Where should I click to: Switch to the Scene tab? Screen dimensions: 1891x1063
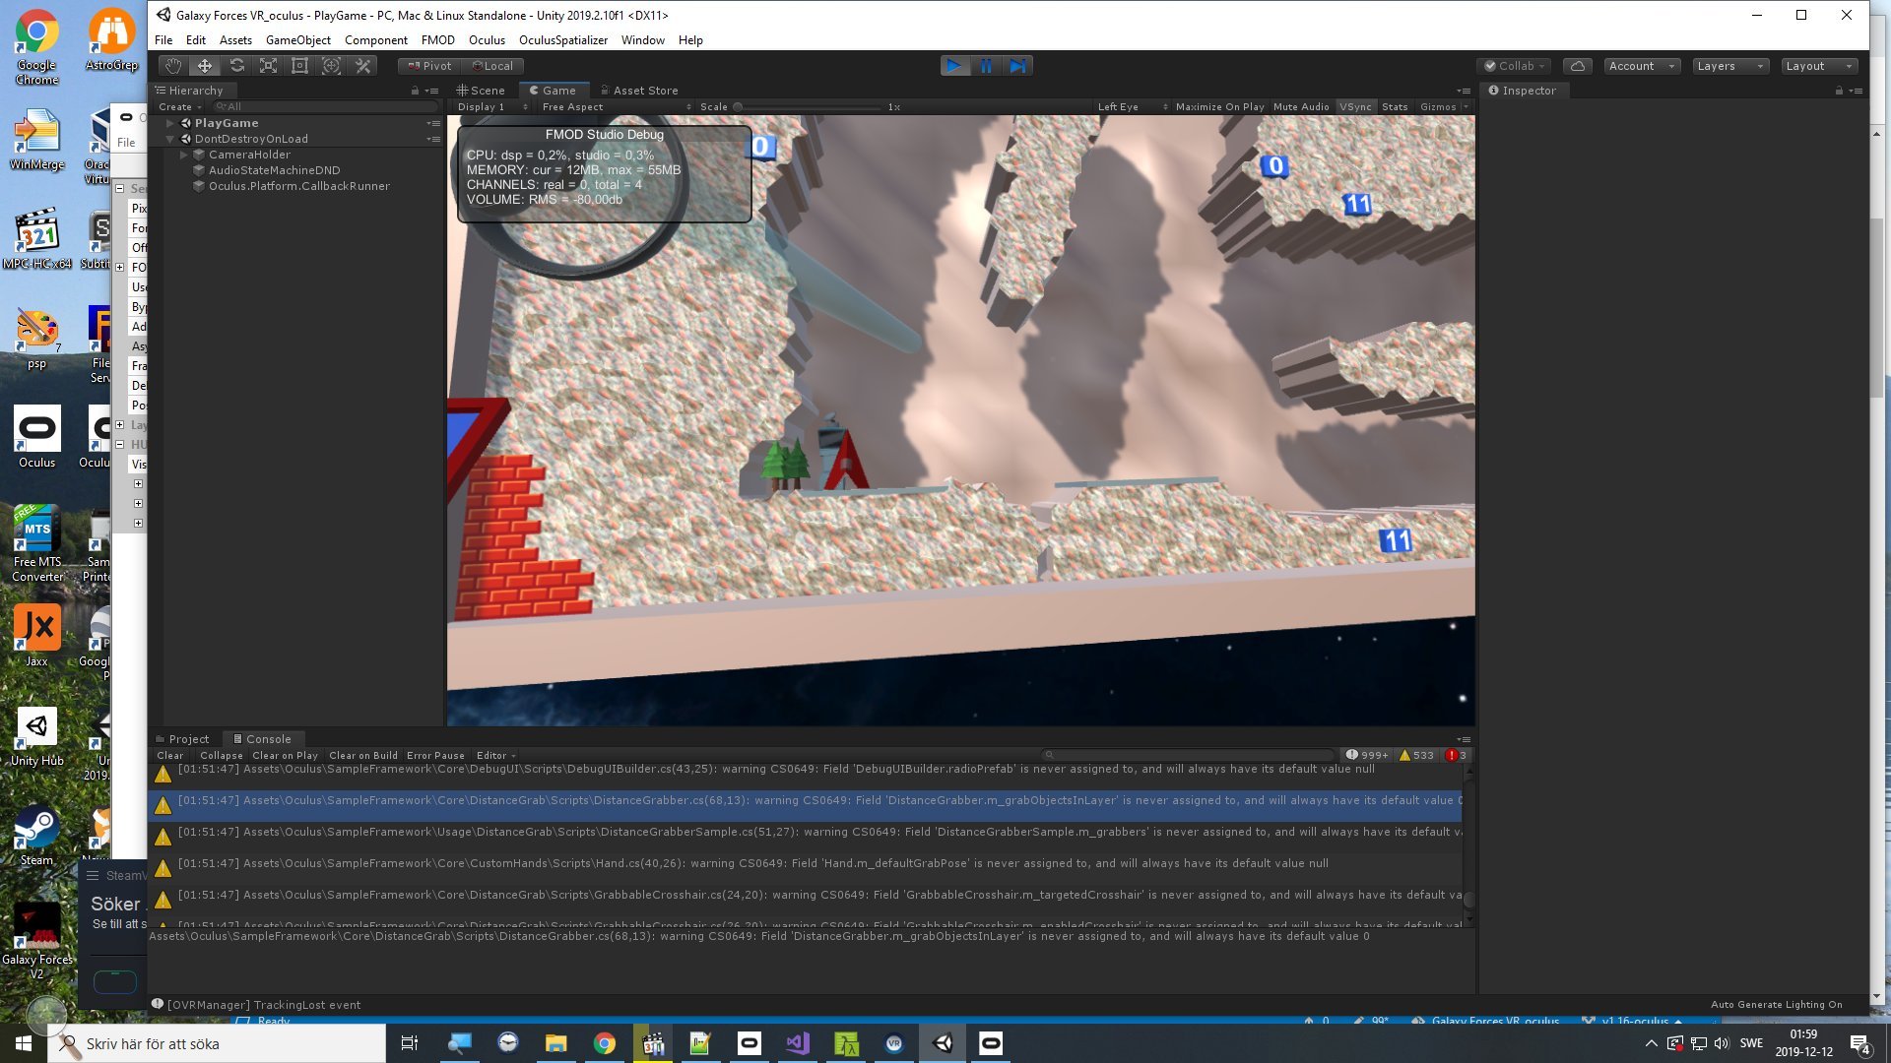click(x=481, y=91)
